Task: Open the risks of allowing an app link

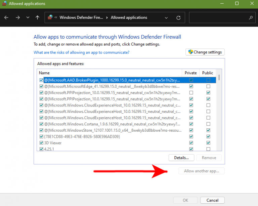Action: 81,52
